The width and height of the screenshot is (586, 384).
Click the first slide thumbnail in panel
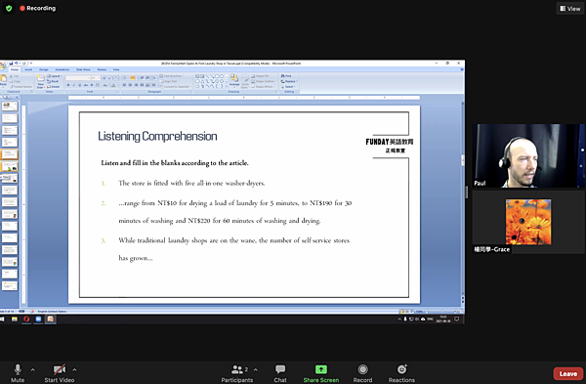[10, 107]
